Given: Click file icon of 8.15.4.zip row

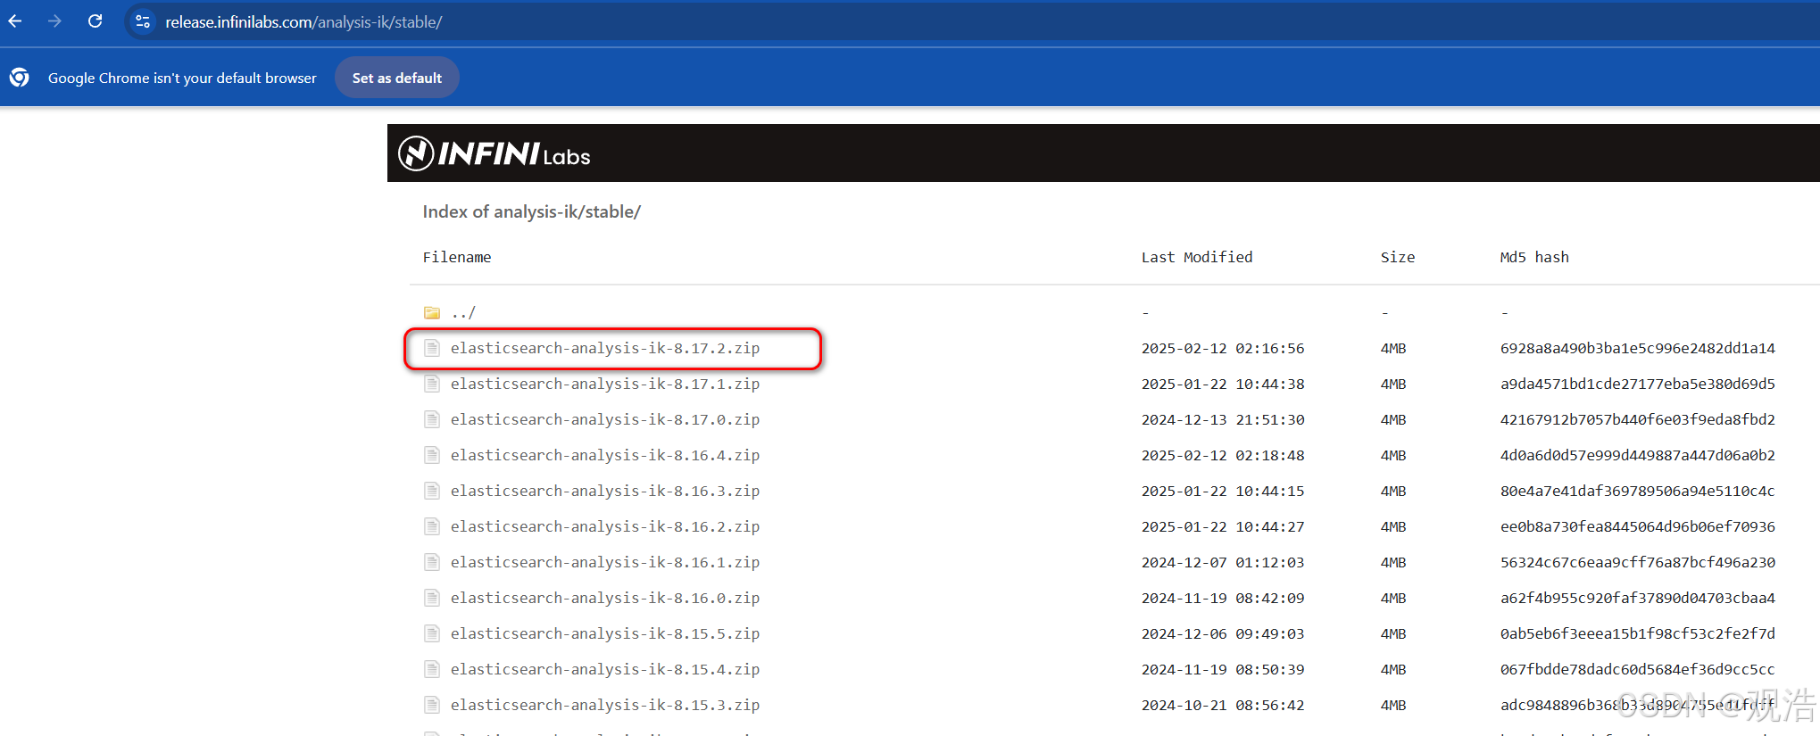Looking at the screenshot, I should pos(432,669).
